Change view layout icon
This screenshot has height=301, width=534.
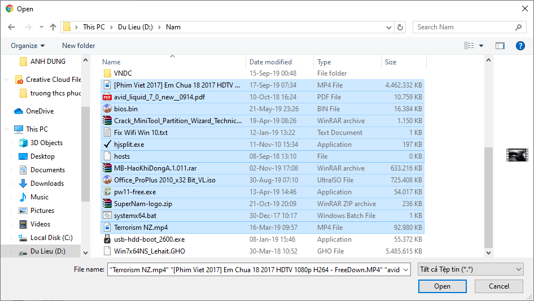point(469,45)
